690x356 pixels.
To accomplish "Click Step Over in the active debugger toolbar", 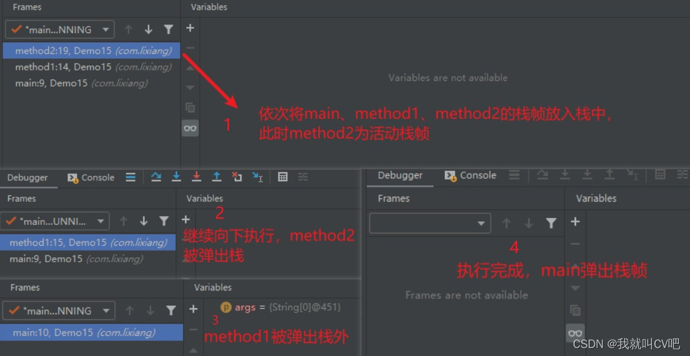I will 156,177.
